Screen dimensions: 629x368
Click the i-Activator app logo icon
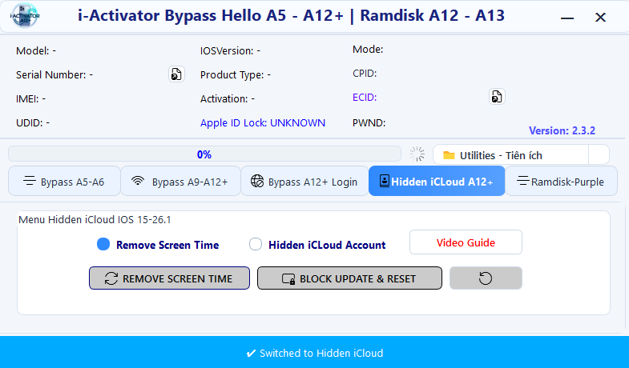pyautogui.click(x=25, y=16)
